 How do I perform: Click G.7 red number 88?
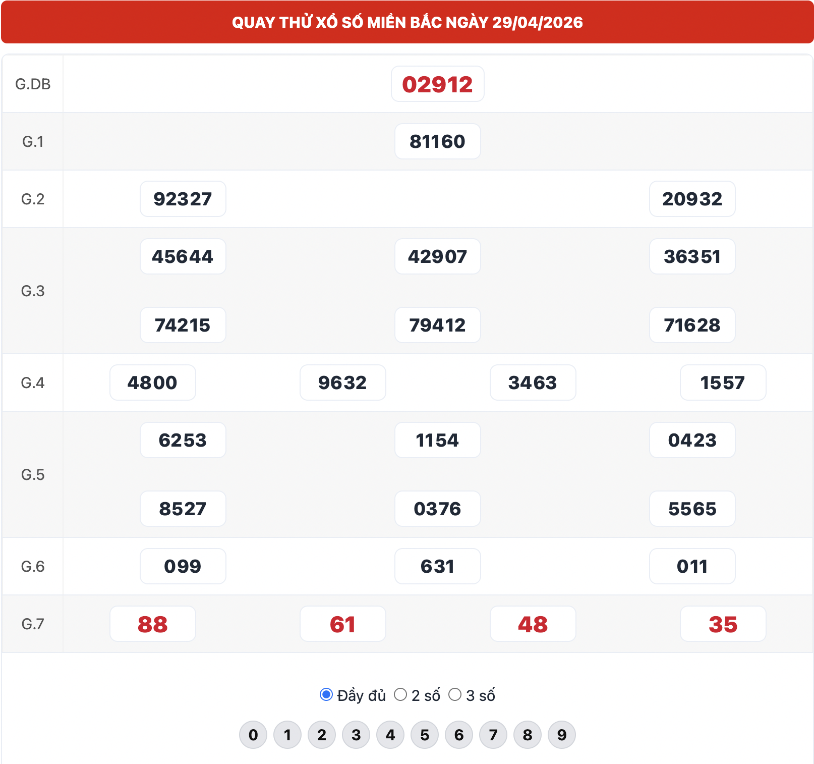pos(153,624)
